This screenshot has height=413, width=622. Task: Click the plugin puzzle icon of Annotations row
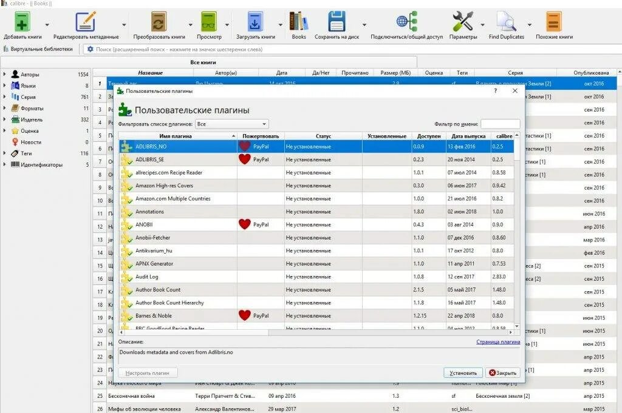(126, 212)
